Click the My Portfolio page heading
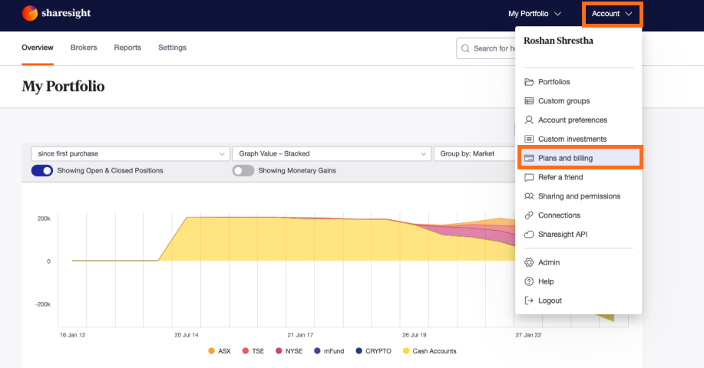704x368 pixels. point(63,87)
